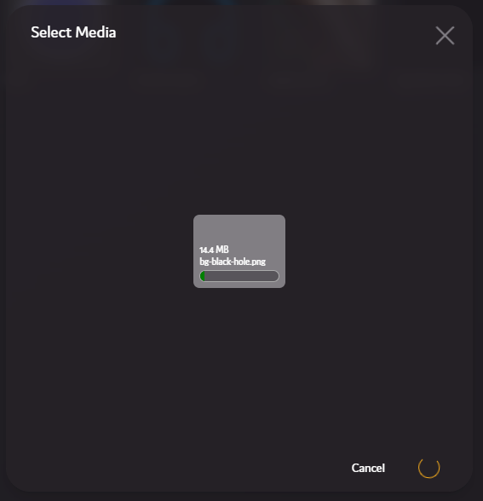The height and width of the screenshot is (501, 483).
Task: Dismiss the dialog using the X icon
Action: click(x=445, y=36)
